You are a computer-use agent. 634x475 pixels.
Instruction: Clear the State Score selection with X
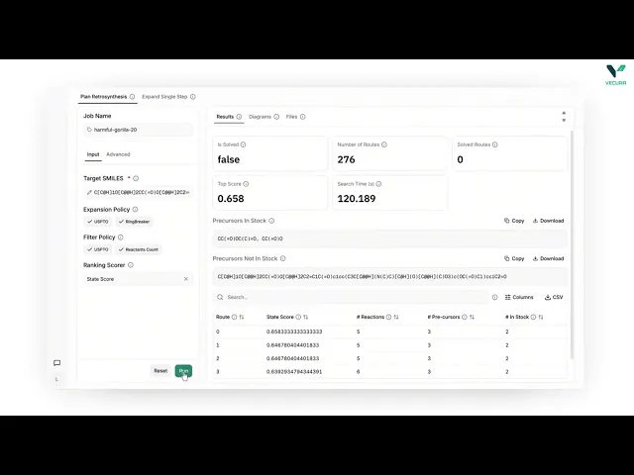pyautogui.click(x=186, y=279)
